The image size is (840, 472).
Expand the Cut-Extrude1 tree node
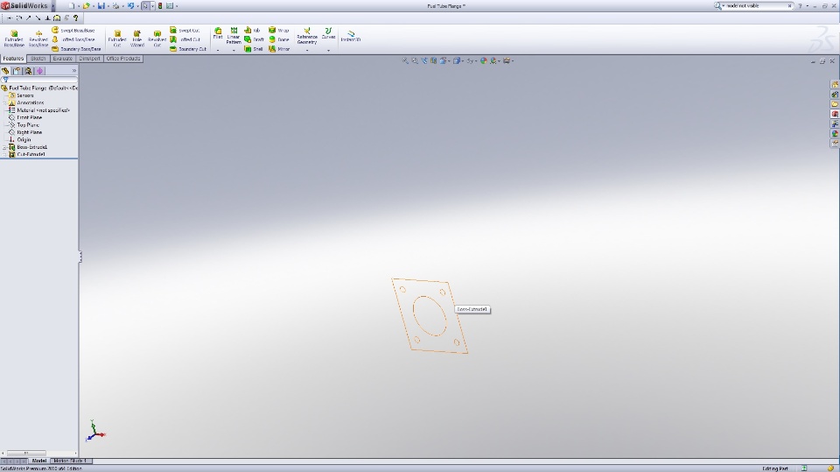pyautogui.click(x=5, y=154)
